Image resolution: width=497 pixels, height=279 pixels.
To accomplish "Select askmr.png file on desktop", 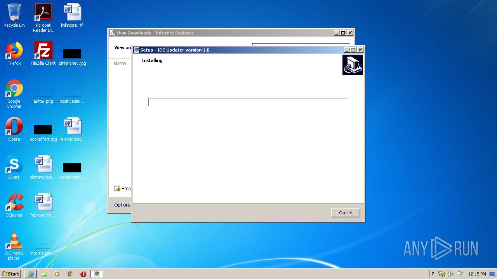I will 43,96.
